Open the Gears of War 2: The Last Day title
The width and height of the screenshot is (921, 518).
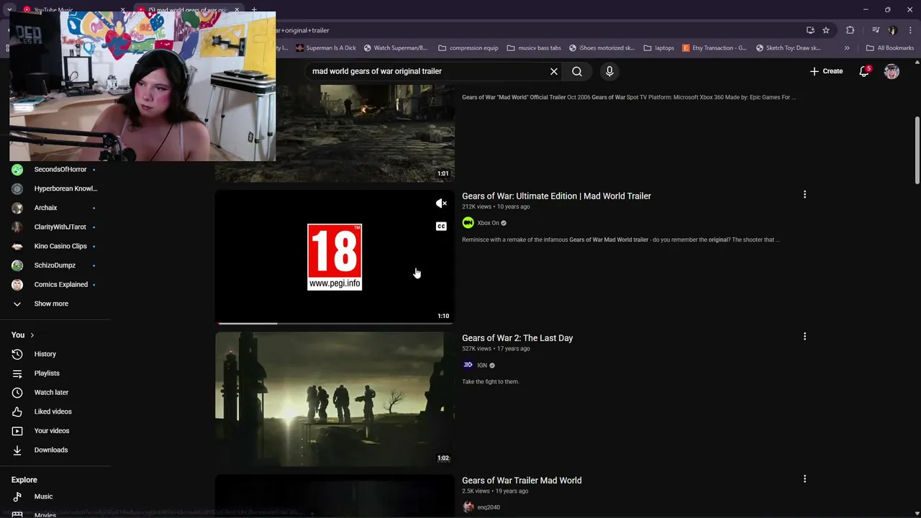517,338
